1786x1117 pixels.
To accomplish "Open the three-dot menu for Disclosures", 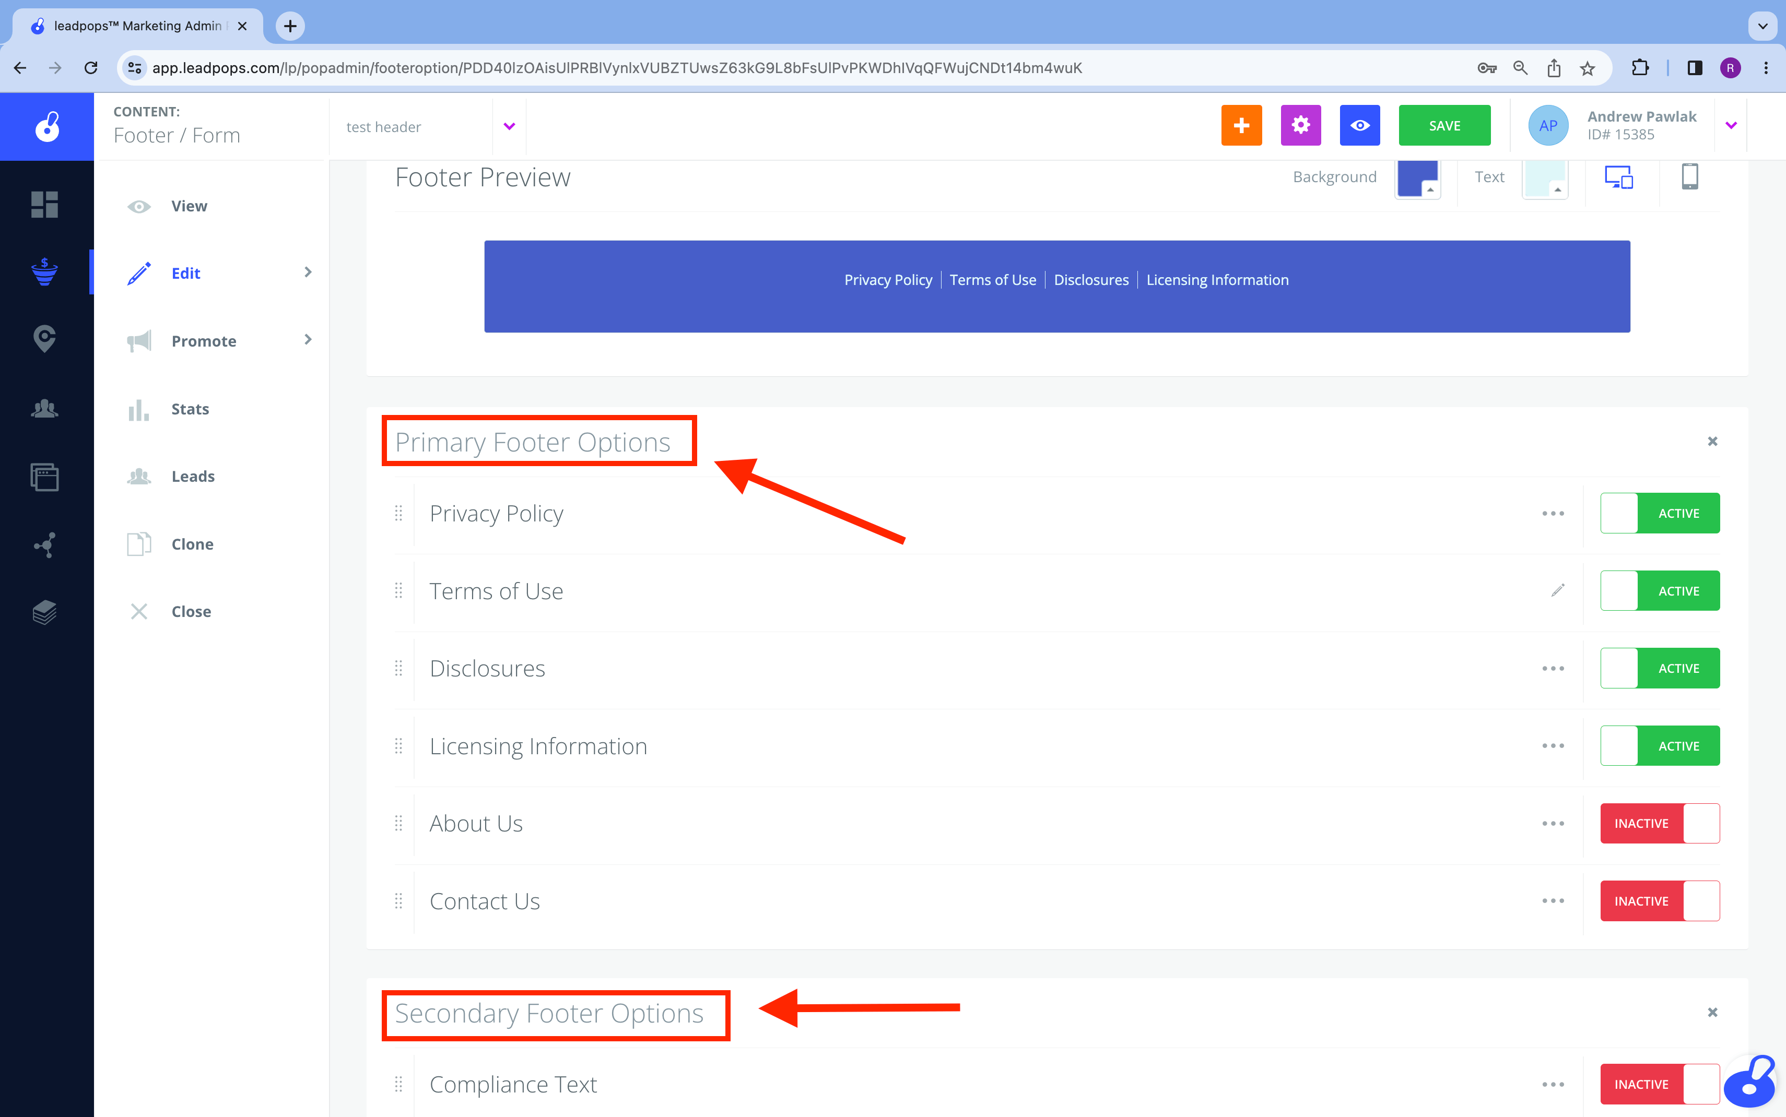I will [x=1553, y=669].
